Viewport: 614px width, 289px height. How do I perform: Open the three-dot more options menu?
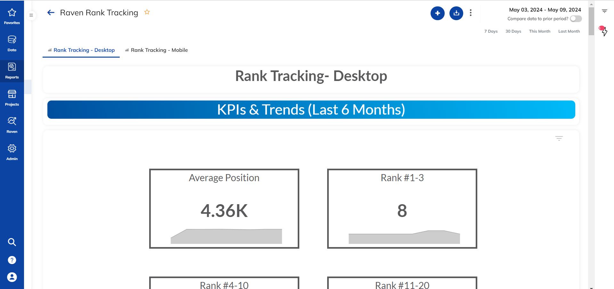pyautogui.click(x=470, y=13)
